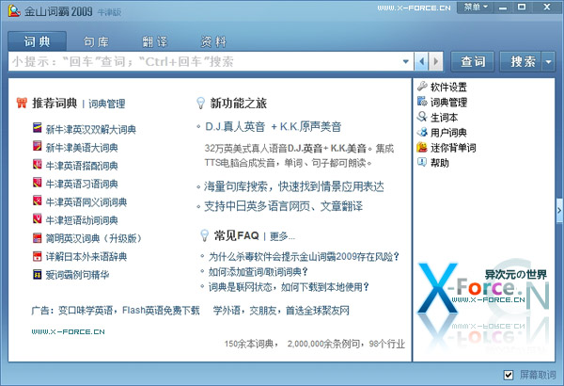
Task: Click the 简明英汉词典 book icon
Action: [x=38, y=238]
